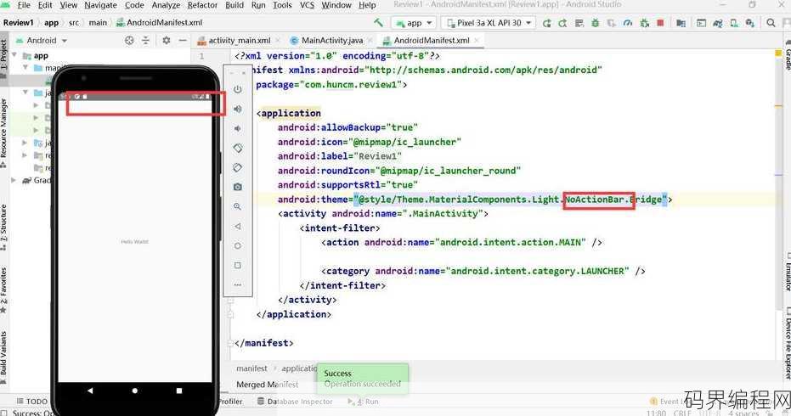Open the Run tool window button
This screenshot has height=416, width=791.
point(364,402)
